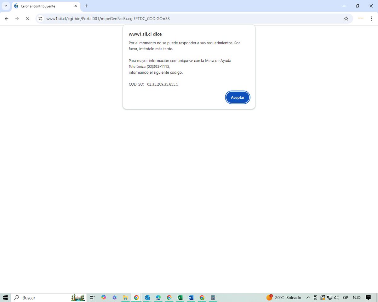Open Chrome taskbar icon beside File Explorer
Image resolution: width=378 pixels, height=302 pixels.
pyautogui.click(x=136, y=297)
